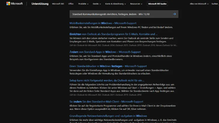Expand the Konto & Abrechnung dropdown
The height and width of the screenshot is (123, 219).
pos(116,4)
